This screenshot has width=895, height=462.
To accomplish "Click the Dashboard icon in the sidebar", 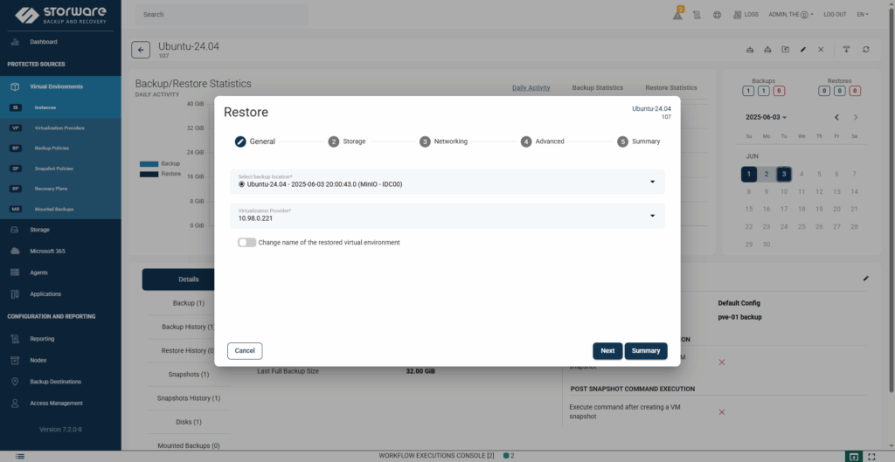I will click(15, 42).
